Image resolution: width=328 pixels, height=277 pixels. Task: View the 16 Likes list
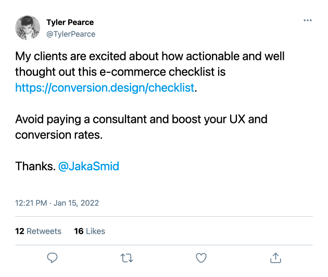(90, 231)
